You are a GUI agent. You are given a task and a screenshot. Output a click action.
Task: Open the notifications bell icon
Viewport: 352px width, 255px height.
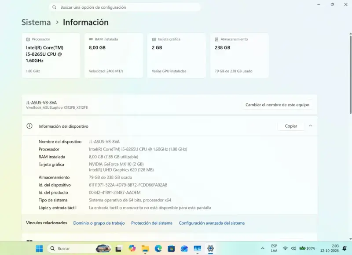(345, 248)
